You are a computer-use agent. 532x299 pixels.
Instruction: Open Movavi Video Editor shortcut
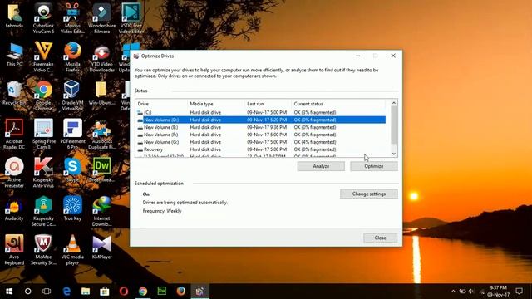pos(72,18)
